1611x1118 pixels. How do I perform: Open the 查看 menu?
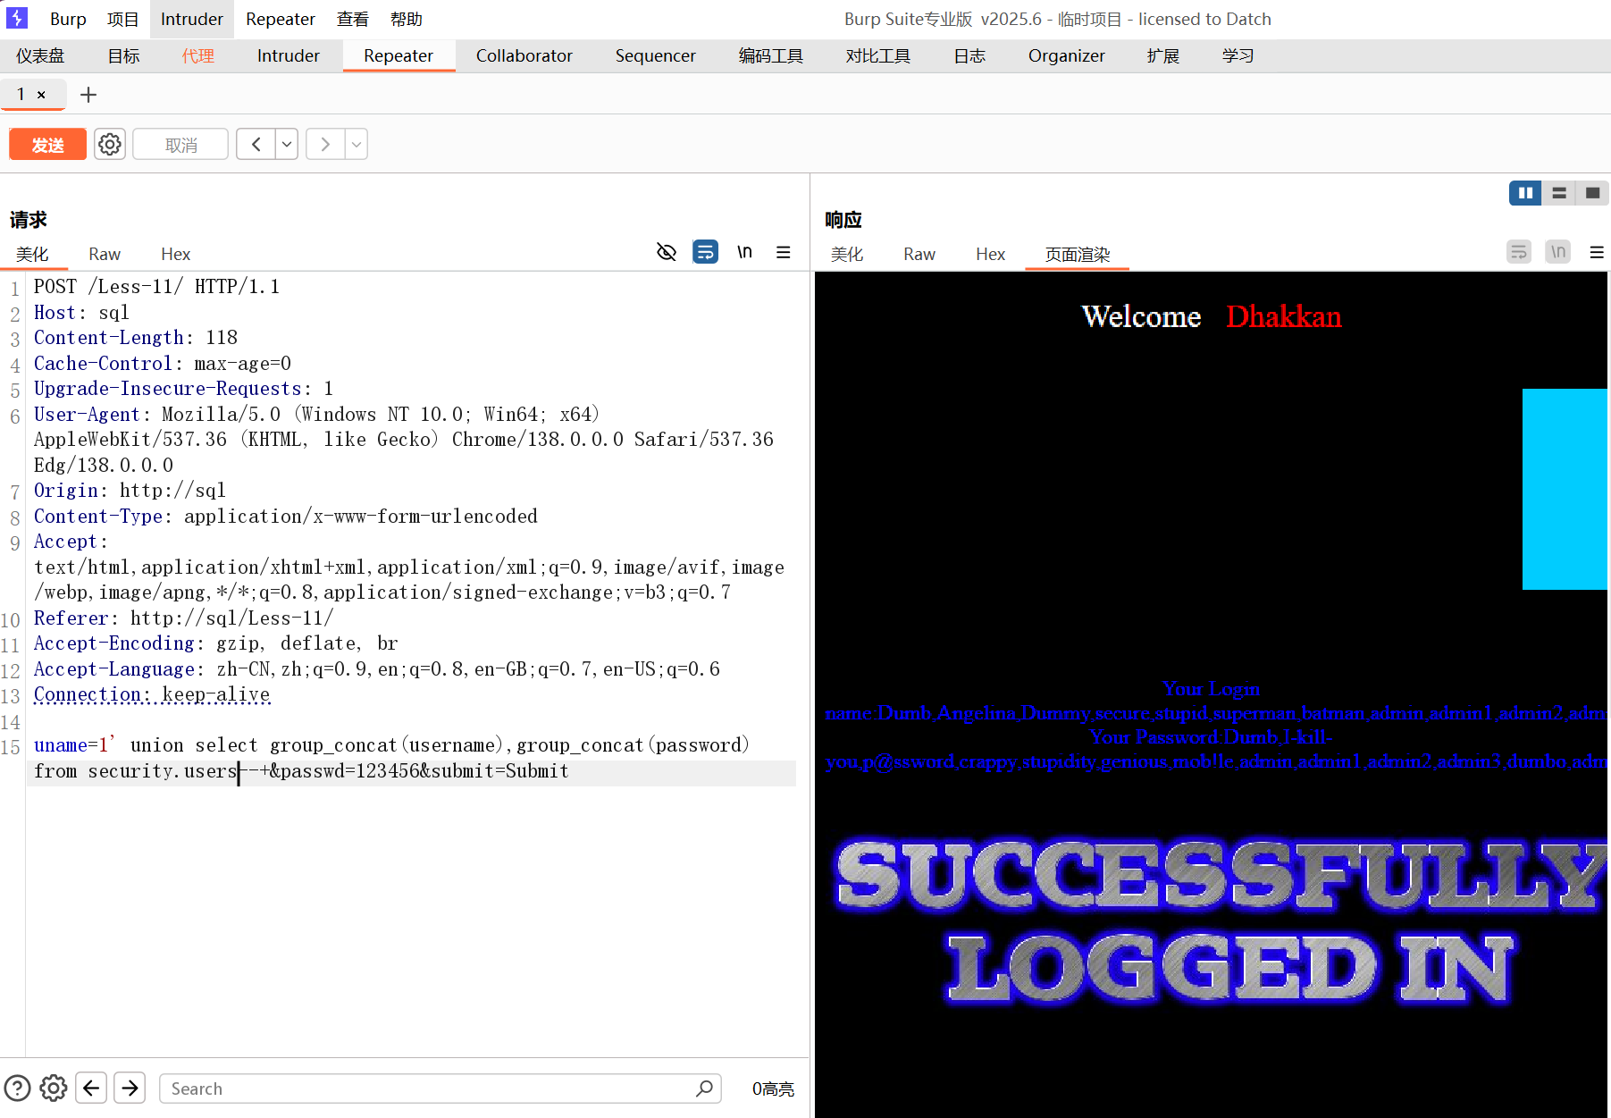coord(353,19)
